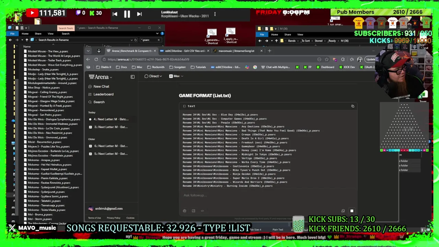Pause the music player playback
This screenshot has width=439, height=247.
tap(127, 14)
